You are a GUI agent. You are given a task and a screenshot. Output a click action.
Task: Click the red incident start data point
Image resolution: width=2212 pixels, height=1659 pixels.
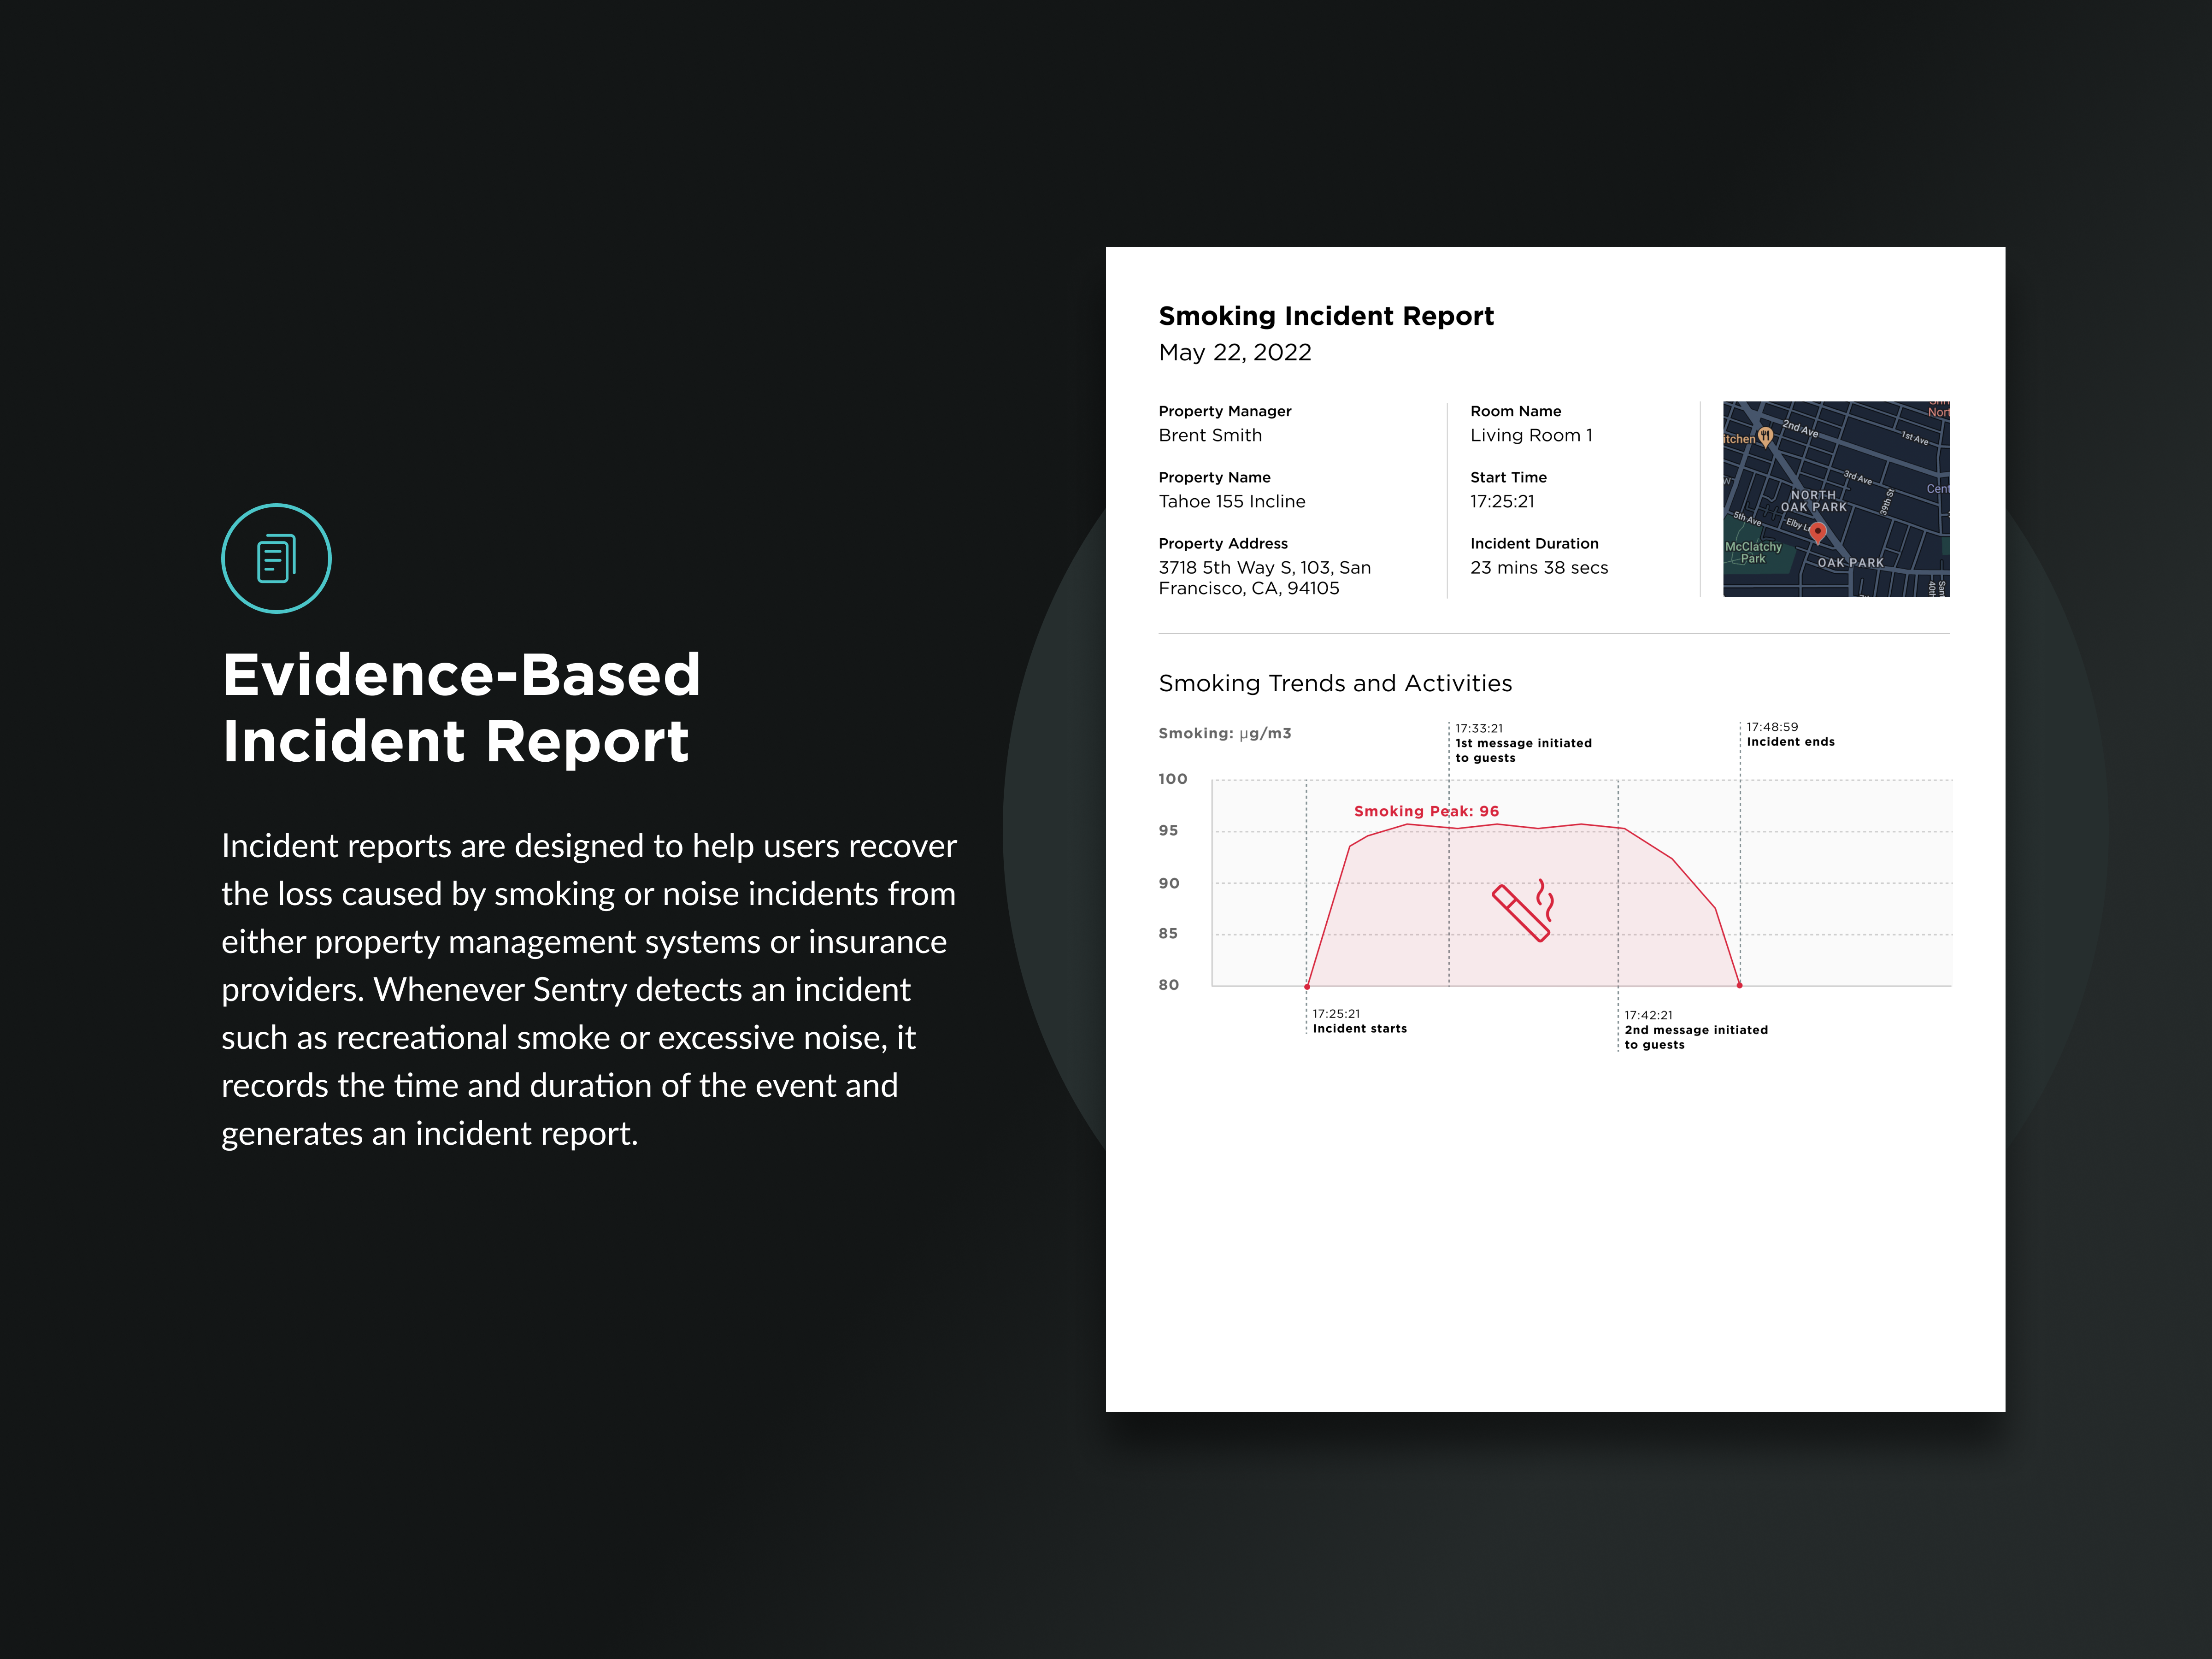(x=1307, y=987)
